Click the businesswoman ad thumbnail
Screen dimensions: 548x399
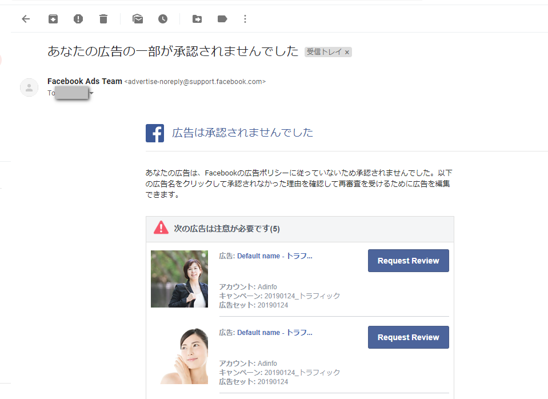179,279
